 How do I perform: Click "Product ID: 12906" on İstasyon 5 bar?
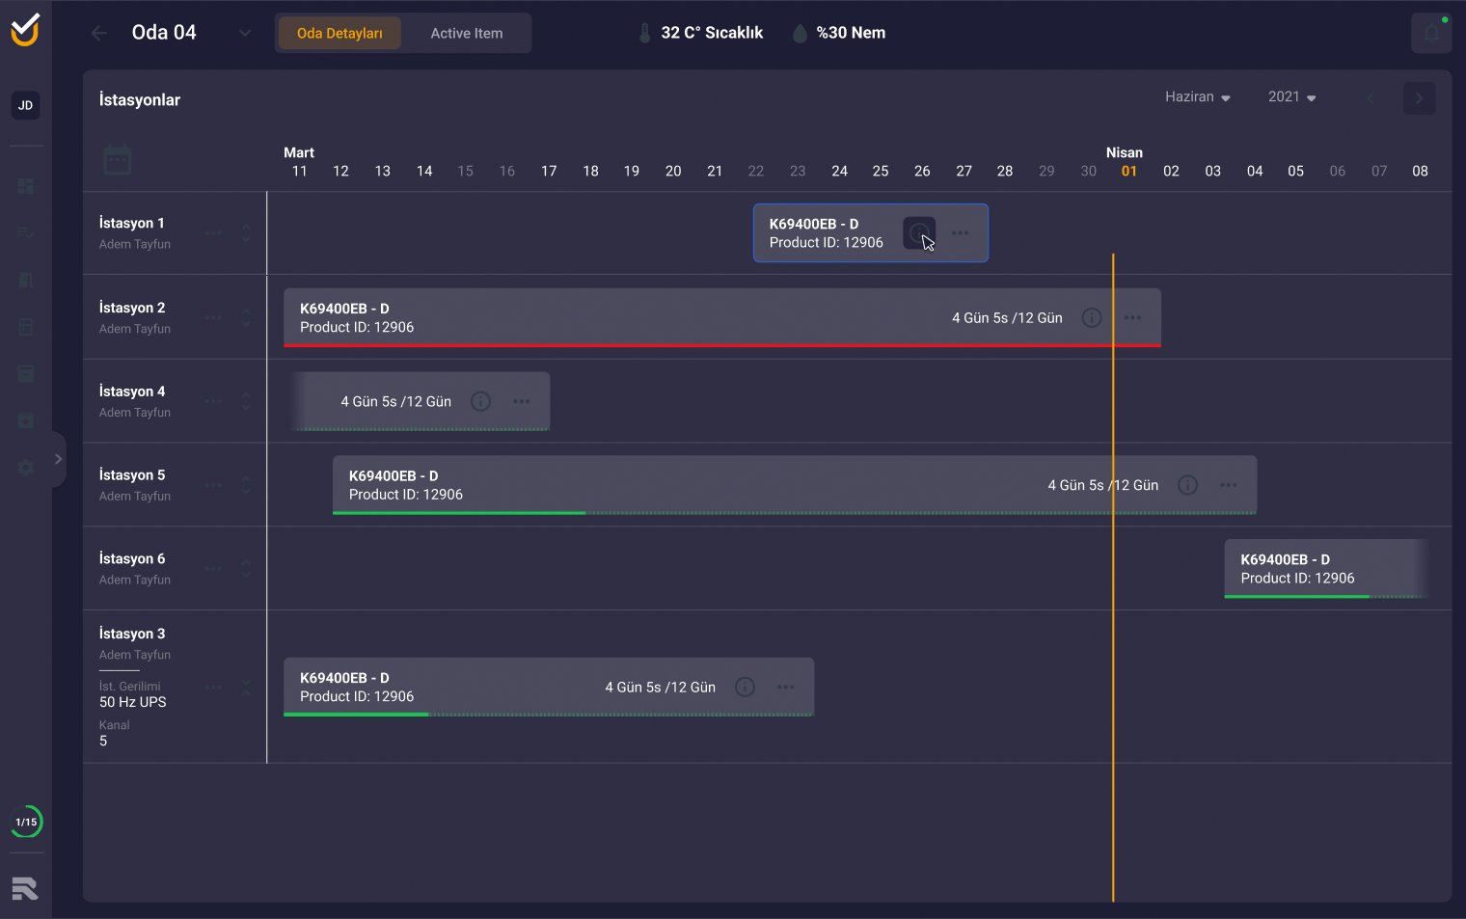406,495
